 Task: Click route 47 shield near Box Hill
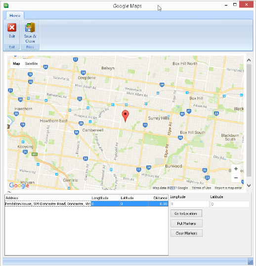click(x=189, y=111)
